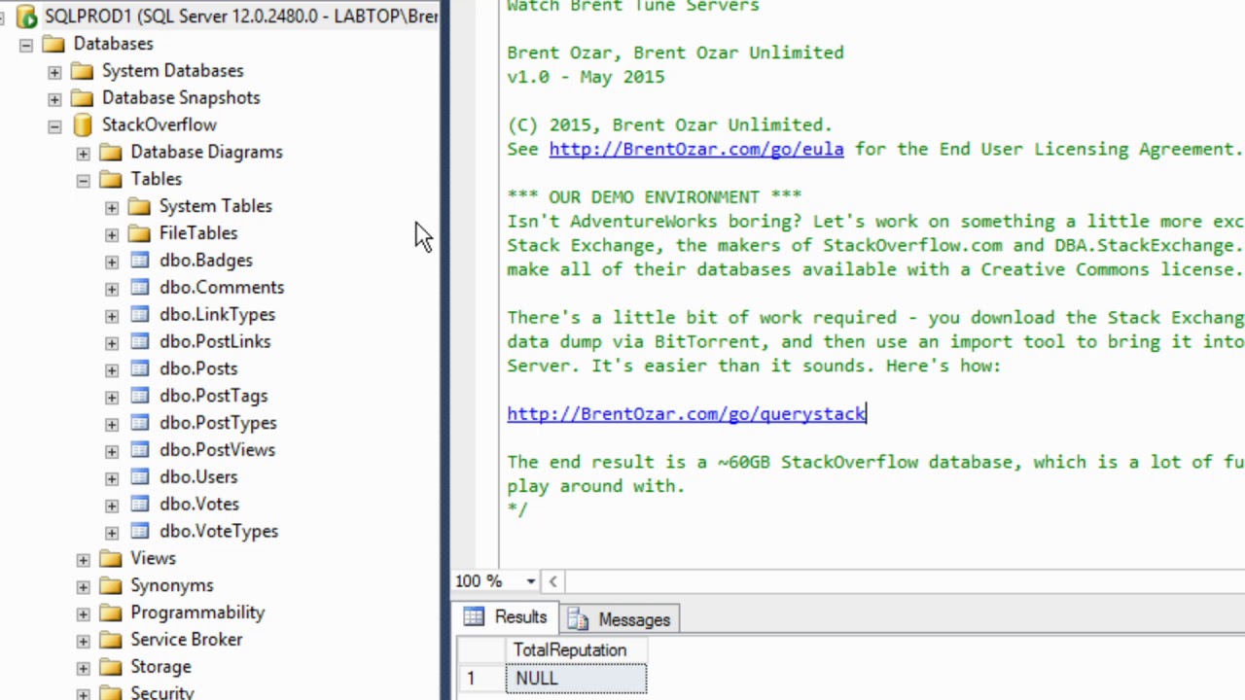
Task: Open the BrentOzar.com/go/eula link
Action: pyautogui.click(x=696, y=149)
